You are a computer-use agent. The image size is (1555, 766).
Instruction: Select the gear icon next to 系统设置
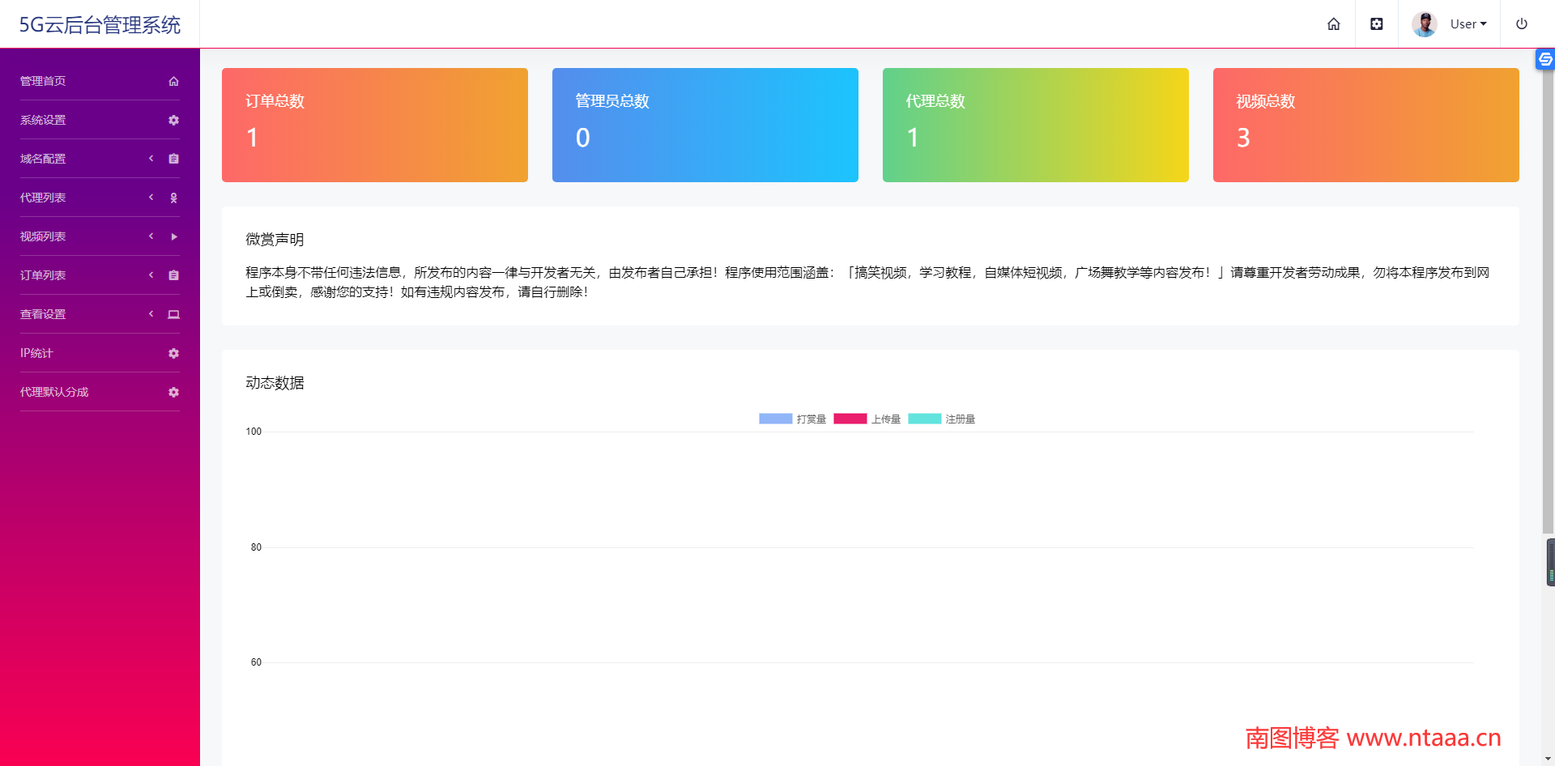click(173, 120)
